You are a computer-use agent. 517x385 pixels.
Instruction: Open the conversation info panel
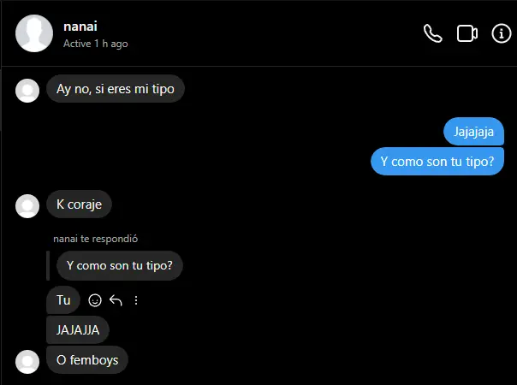click(502, 33)
